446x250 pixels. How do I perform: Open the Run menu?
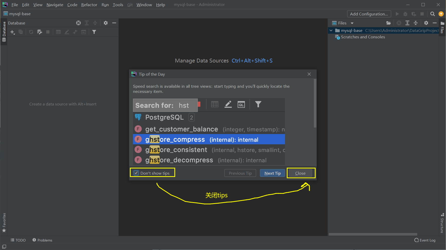pos(105,5)
